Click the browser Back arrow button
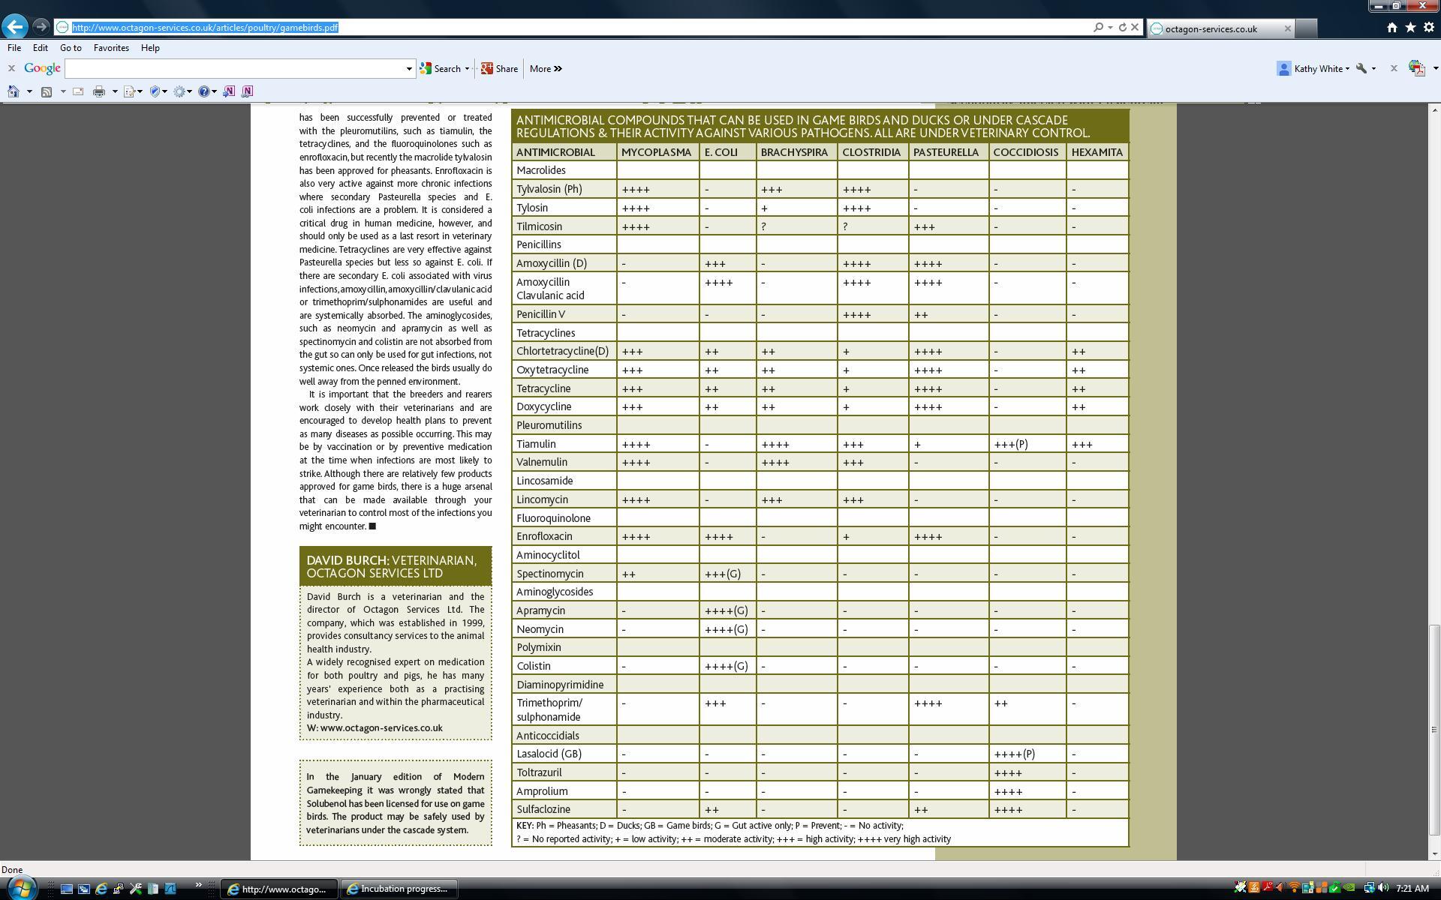Screen dimensions: 1441x900 [x=15, y=27]
